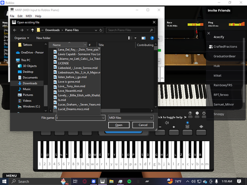The image size is (247, 185).
Task: Show hidden system tray icons
Action: coord(188,182)
